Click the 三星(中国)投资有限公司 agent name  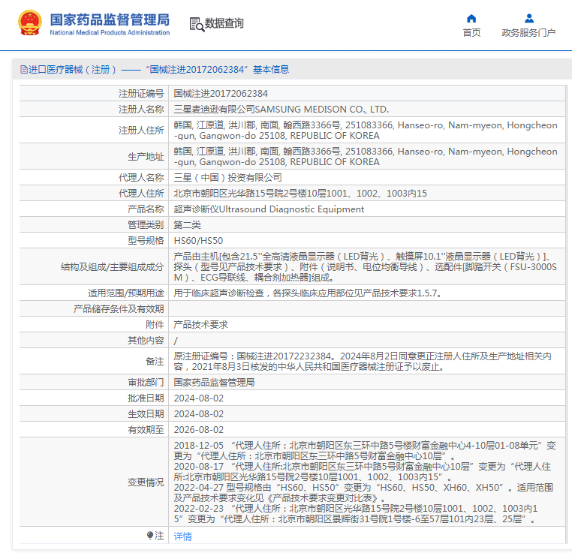click(228, 178)
